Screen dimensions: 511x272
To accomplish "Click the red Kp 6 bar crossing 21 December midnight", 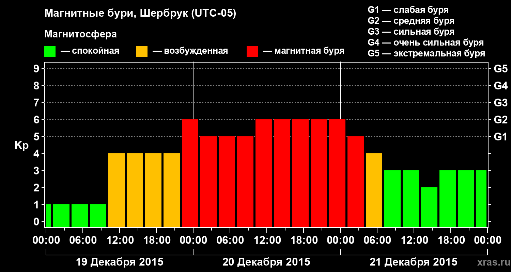I will tap(337, 173).
